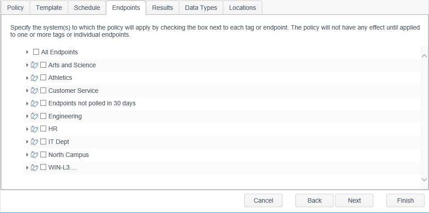
Task: Click the tag icon beside Arts and Science
Action: point(35,65)
